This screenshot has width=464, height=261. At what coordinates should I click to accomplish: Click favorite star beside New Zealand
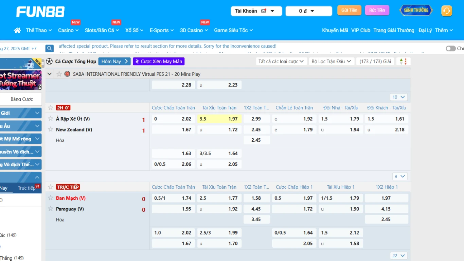tap(51, 129)
